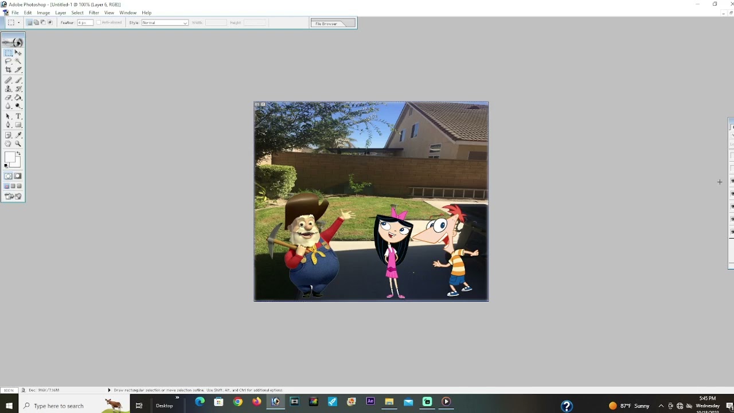Screen dimensions: 734x413
Task: Choose New Selection mode in options bar
Action: 29,22
